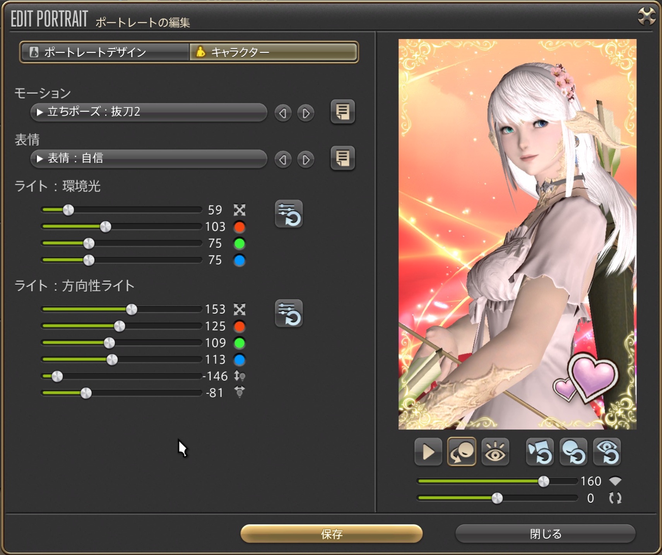Switch to the ポートレートデザイン tab
The height and width of the screenshot is (555, 662).
pyautogui.click(x=105, y=52)
